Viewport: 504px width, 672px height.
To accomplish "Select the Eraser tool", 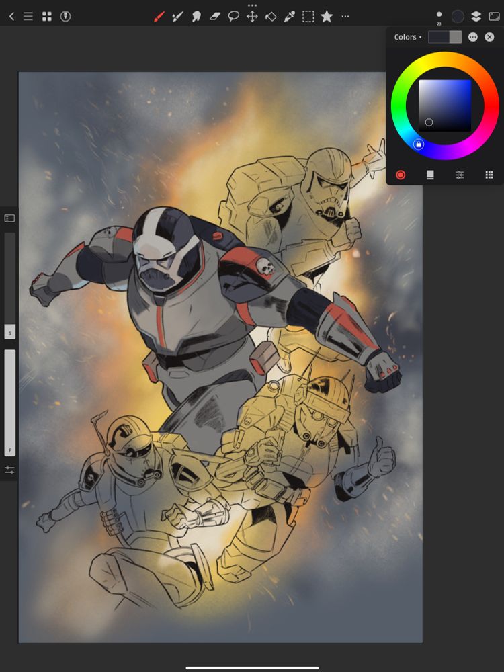I will (215, 17).
